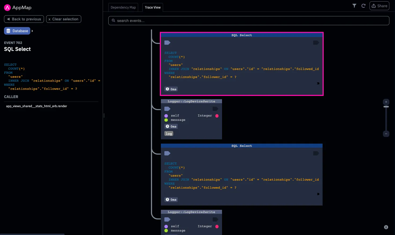Viewport: 395px width, 235px height.
Task: Adjust the zoom slider handle
Action: tap(386, 107)
